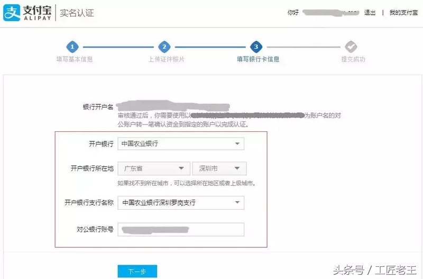This screenshot has height=279, width=423.
Task: Open the 我的支付宝 link
Action: pyautogui.click(x=403, y=12)
